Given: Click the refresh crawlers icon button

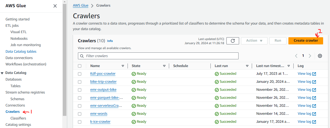Looking at the screenshot, I should (233, 41).
